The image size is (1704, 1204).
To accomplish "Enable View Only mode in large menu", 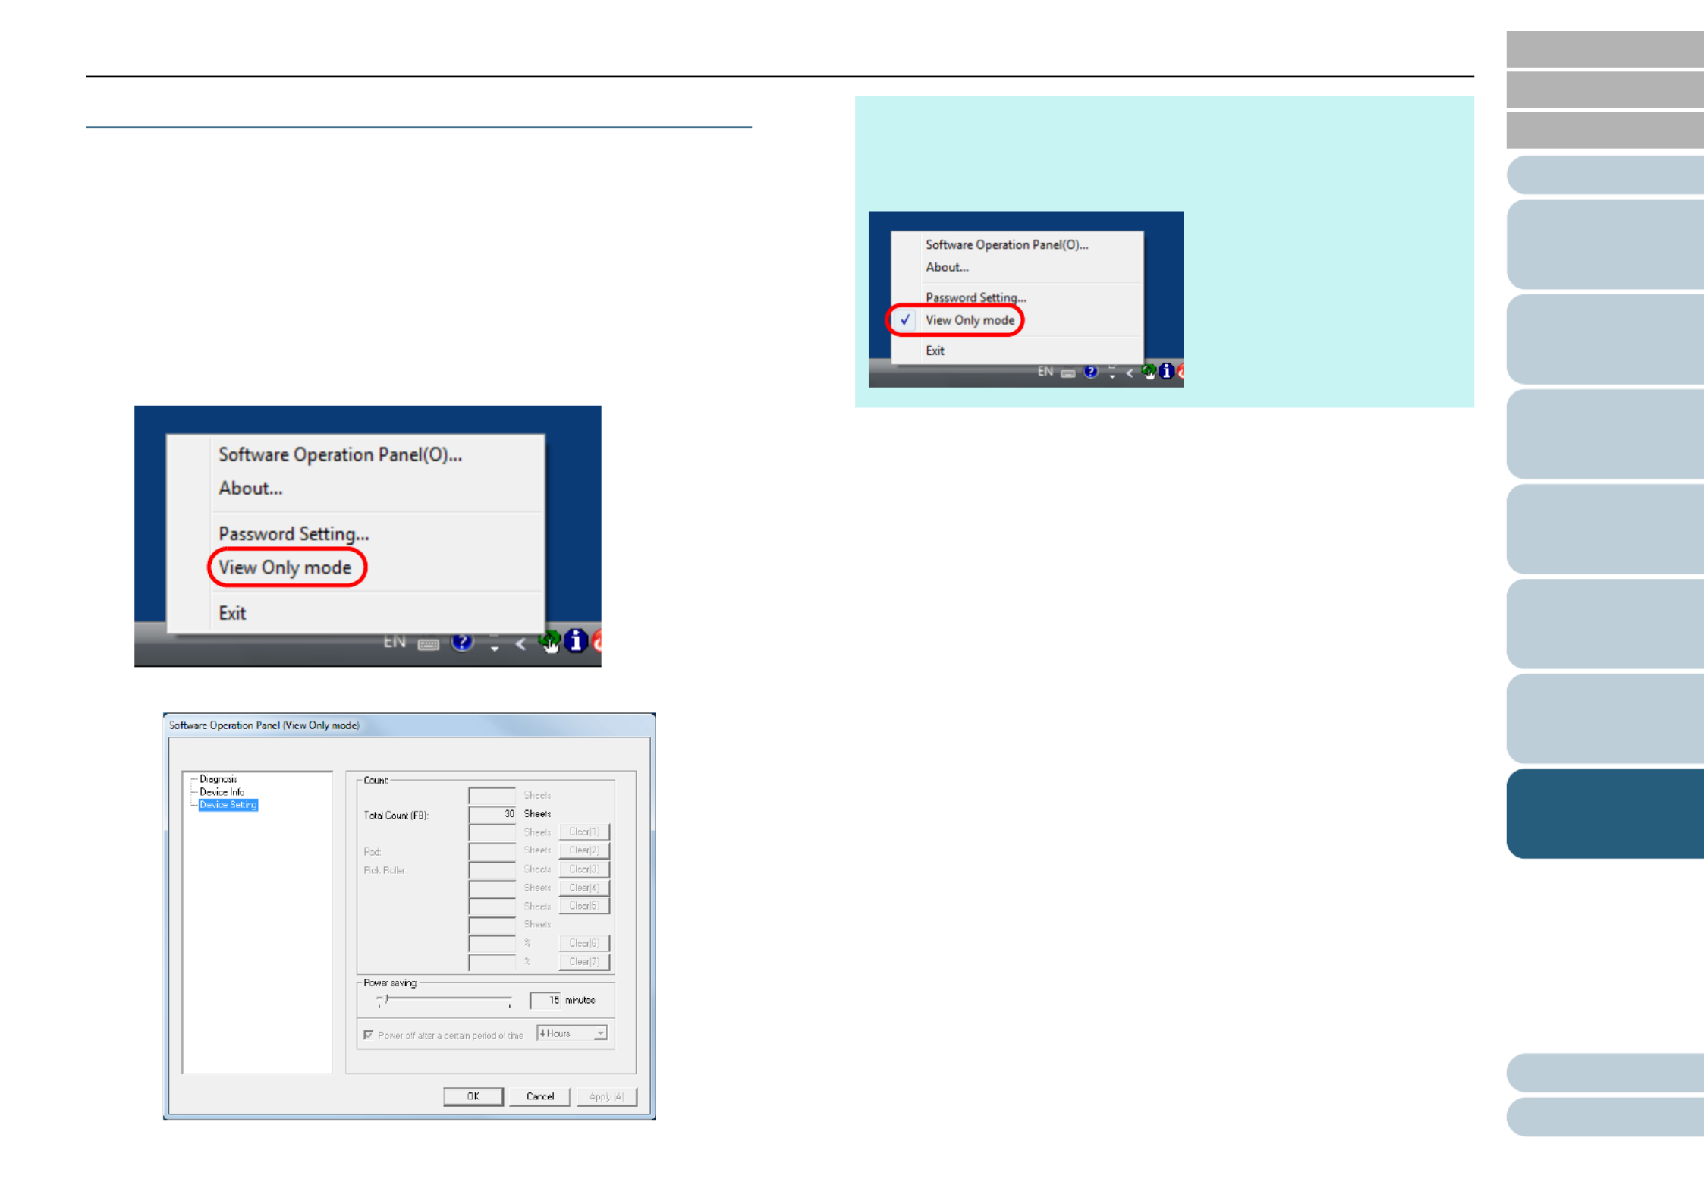I will coord(285,567).
